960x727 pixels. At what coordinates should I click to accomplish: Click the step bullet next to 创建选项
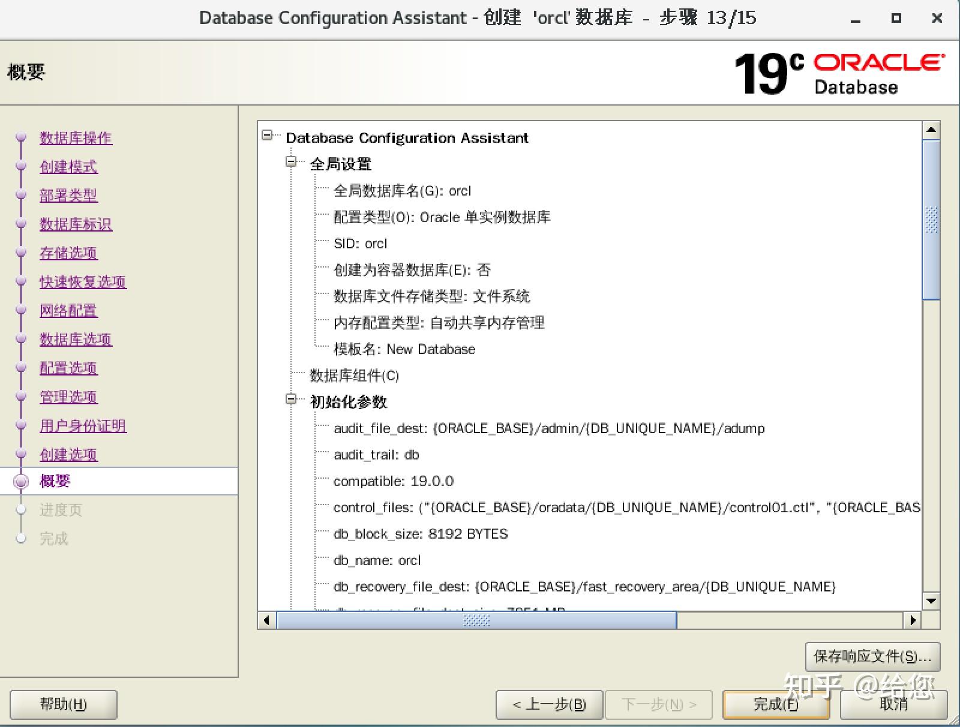click(22, 455)
